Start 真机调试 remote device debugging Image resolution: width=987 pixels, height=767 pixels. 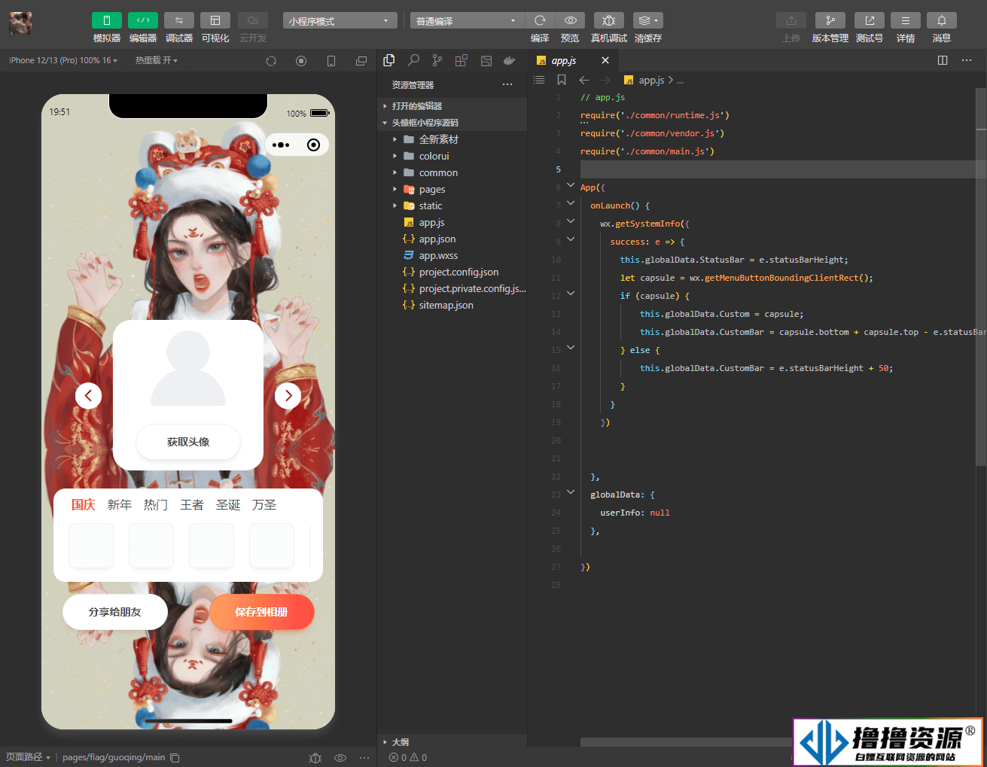coord(609,20)
